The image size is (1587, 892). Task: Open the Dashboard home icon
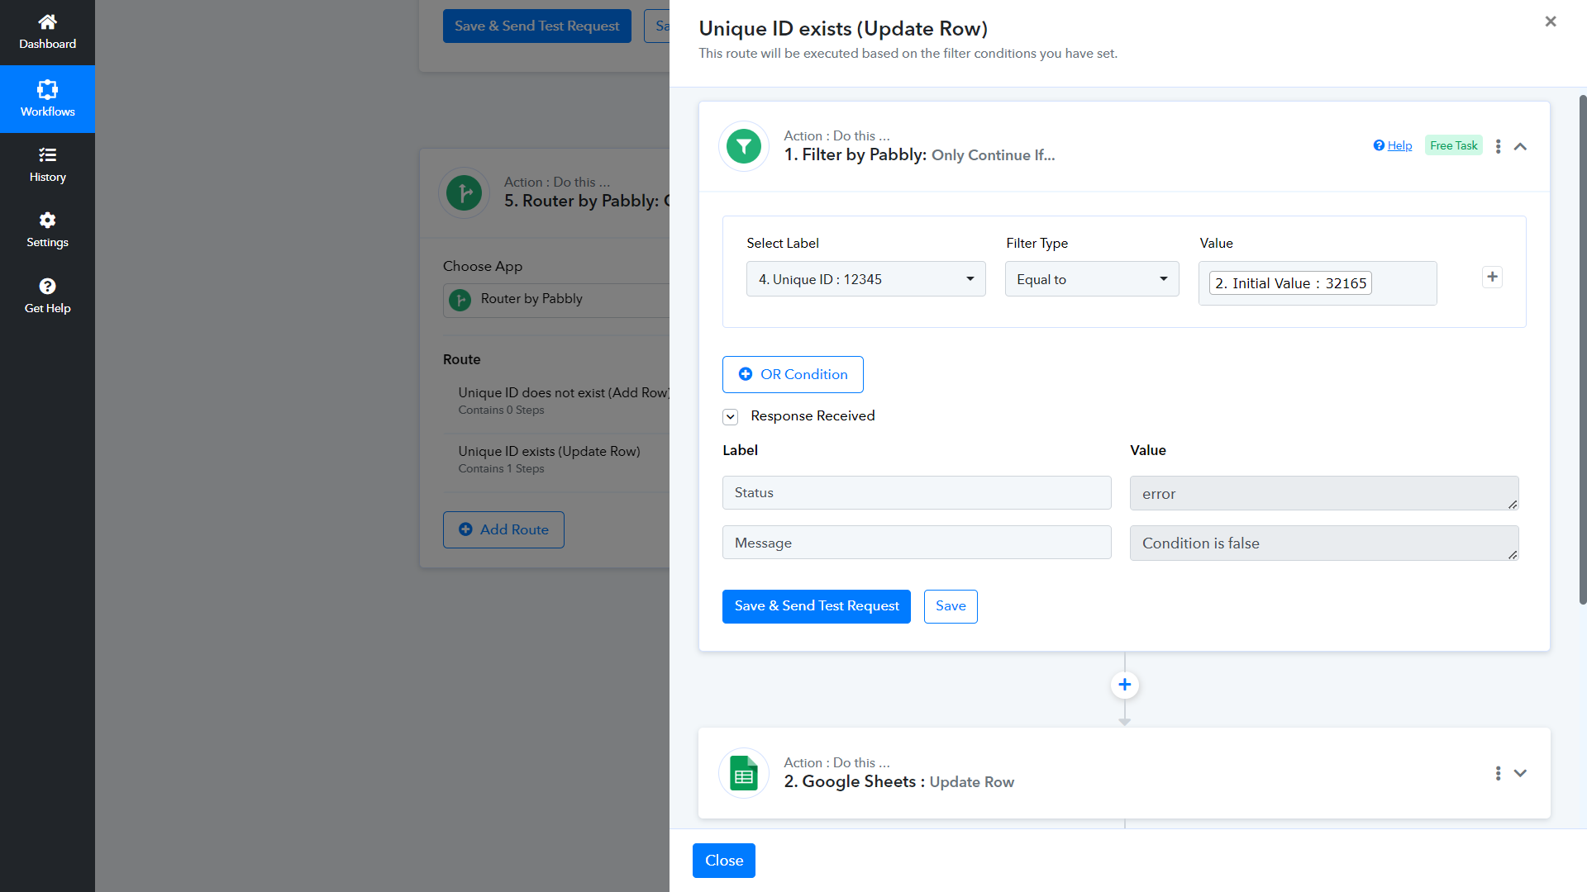pos(47,21)
